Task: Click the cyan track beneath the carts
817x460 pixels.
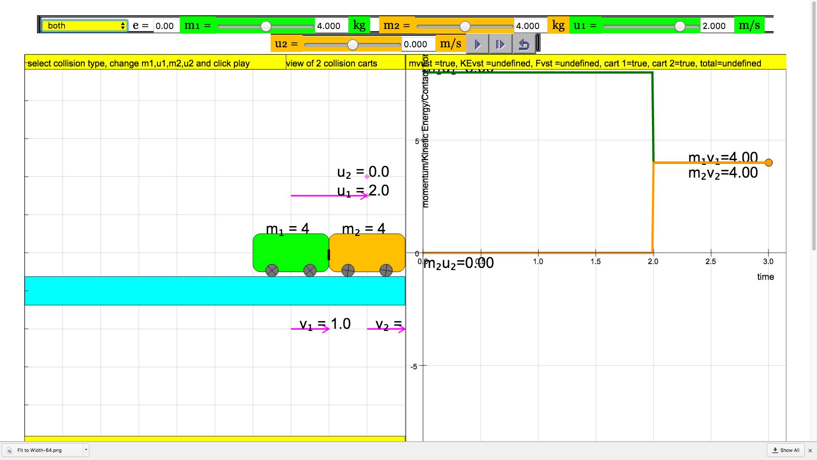Action: [215, 291]
